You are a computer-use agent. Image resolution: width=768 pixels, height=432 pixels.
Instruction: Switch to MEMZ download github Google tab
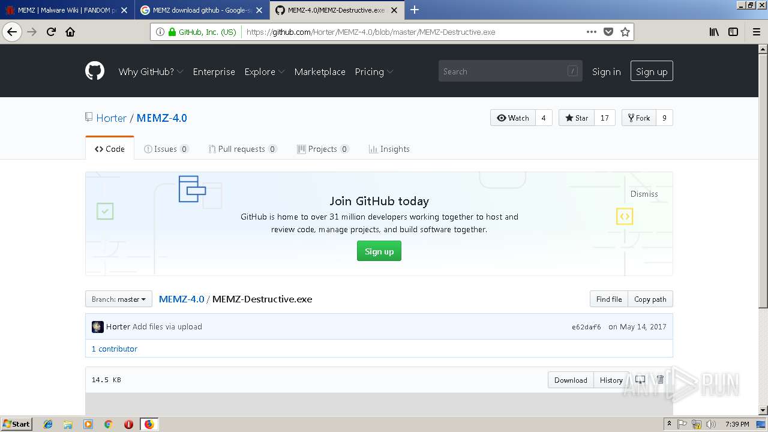click(202, 10)
